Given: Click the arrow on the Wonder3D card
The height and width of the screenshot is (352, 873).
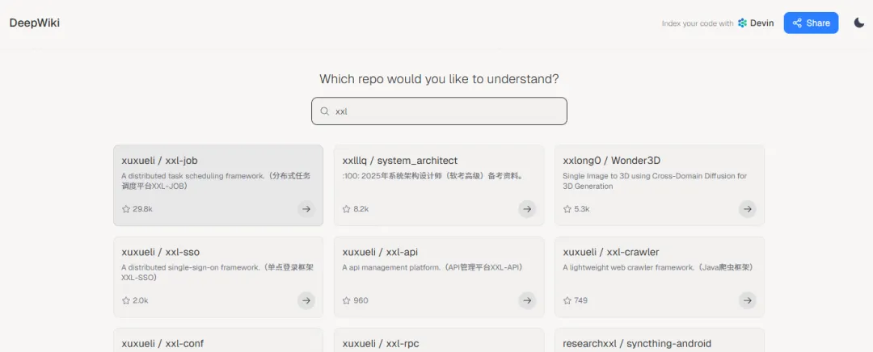Looking at the screenshot, I should 748,208.
